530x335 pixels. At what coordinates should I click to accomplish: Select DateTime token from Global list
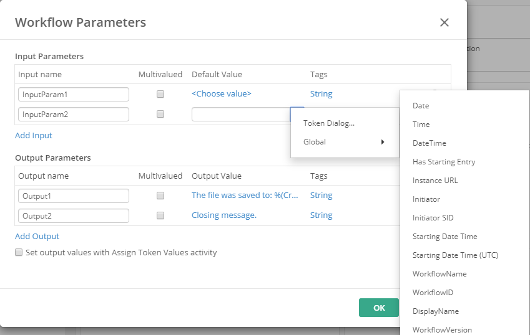pyautogui.click(x=429, y=143)
